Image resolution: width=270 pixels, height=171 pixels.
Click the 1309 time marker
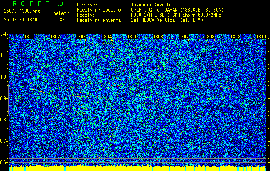235,37
